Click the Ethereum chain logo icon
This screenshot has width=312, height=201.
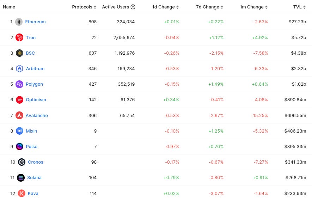pos(19,22)
